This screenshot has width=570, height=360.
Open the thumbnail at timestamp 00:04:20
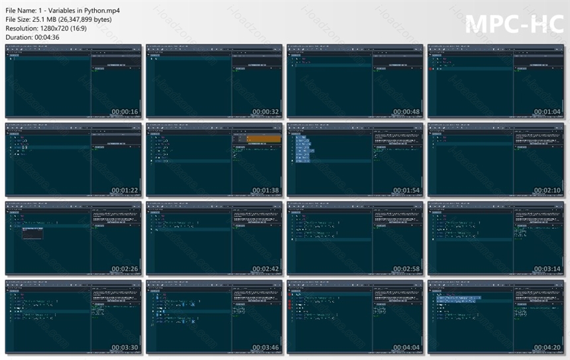click(496, 317)
